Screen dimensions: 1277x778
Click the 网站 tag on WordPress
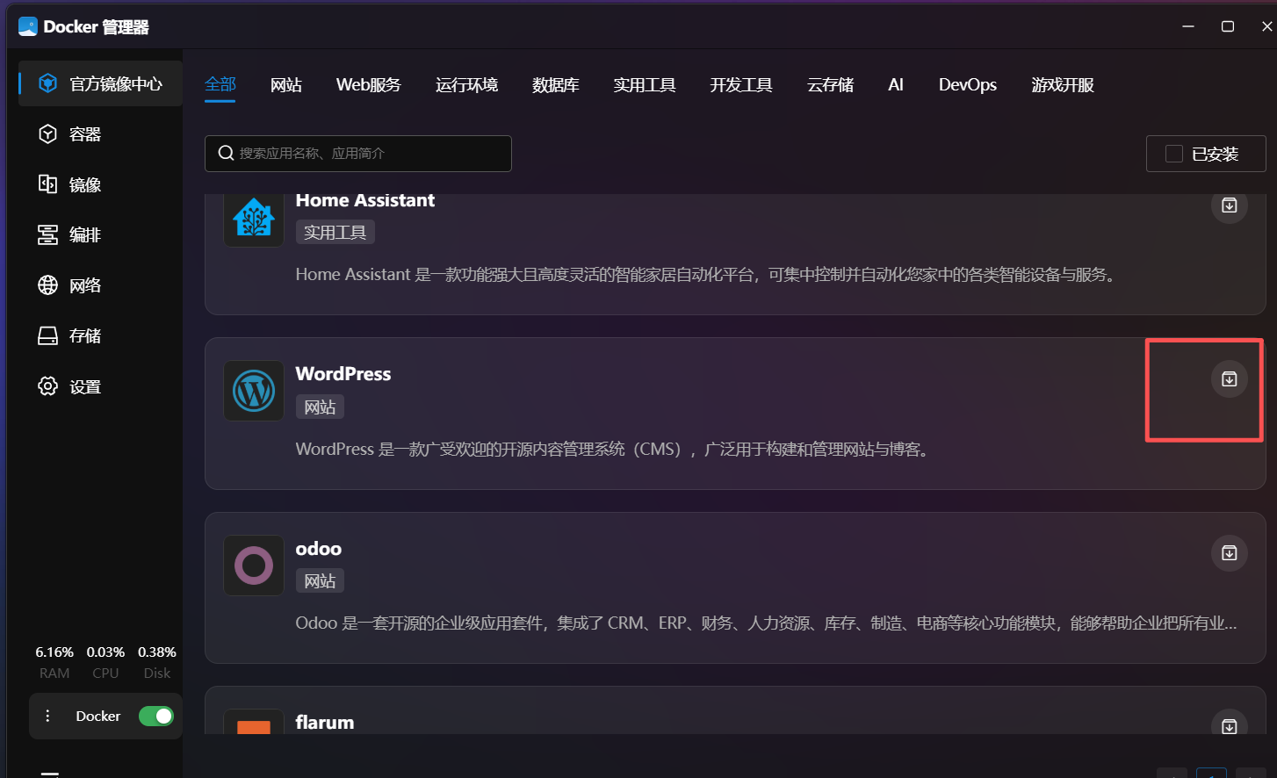[x=320, y=407]
